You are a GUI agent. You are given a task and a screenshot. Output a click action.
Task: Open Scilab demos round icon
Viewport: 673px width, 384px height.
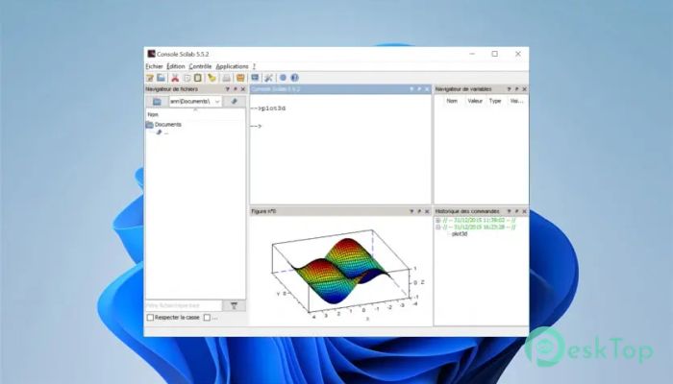click(283, 78)
